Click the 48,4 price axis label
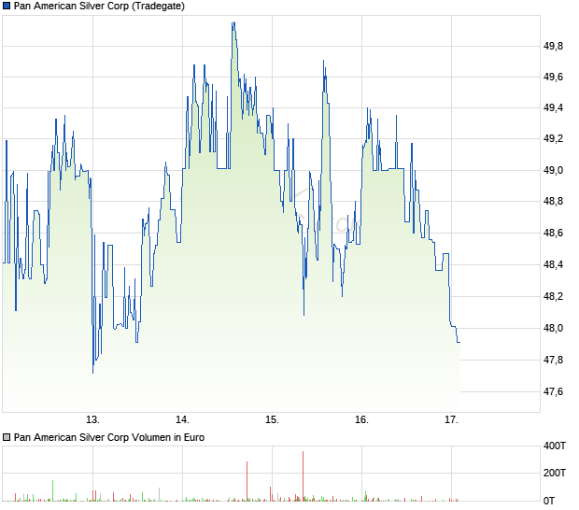Viewport: 579px width, 510px height. 553,264
